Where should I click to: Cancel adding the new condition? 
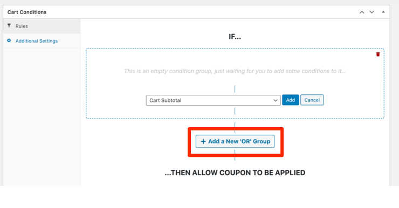312,100
